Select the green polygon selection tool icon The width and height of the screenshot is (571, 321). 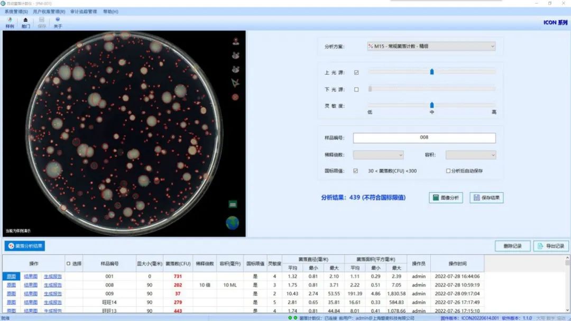(235, 83)
